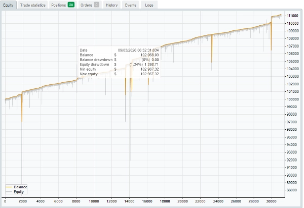Viewport: 304px width, 208px height.
Task: Click the 88000 y-axis label
Action: (x=292, y=190)
